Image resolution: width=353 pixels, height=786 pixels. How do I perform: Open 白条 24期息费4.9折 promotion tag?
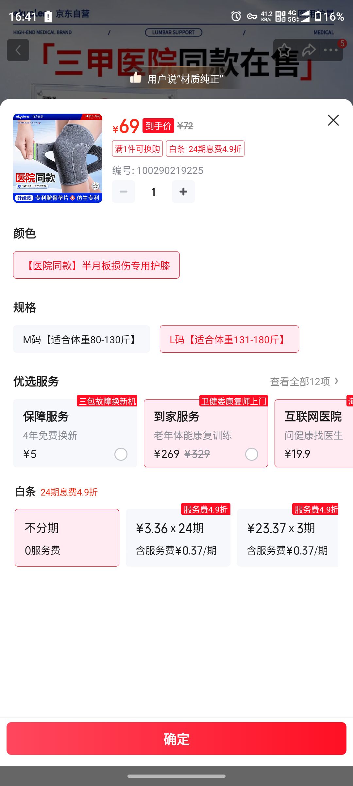pos(205,149)
